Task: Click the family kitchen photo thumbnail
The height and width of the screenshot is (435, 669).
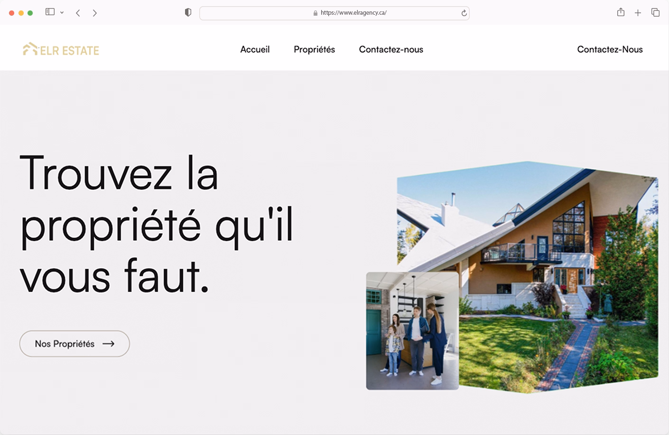Action: pyautogui.click(x=412, y=331)
